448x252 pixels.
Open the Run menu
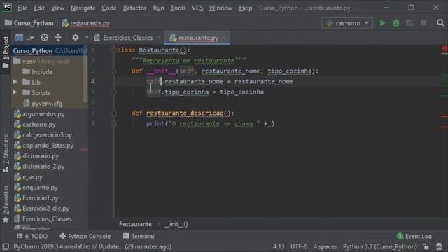pyautogui.click(x=158, y=8)
